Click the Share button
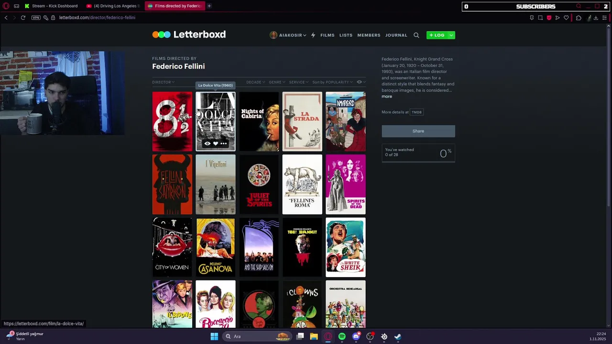The width and height of the screenshot is (612, 344). click(x=418, y=131)
